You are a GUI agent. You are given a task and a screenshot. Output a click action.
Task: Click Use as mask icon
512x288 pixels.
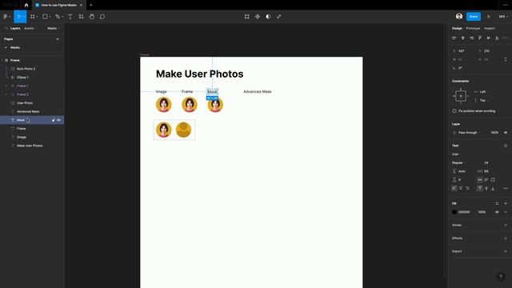point(268,17)
